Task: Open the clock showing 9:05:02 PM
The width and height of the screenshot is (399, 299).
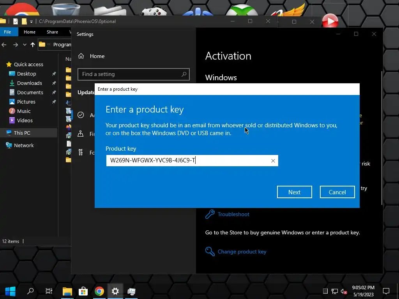Action: coord(363,291)
